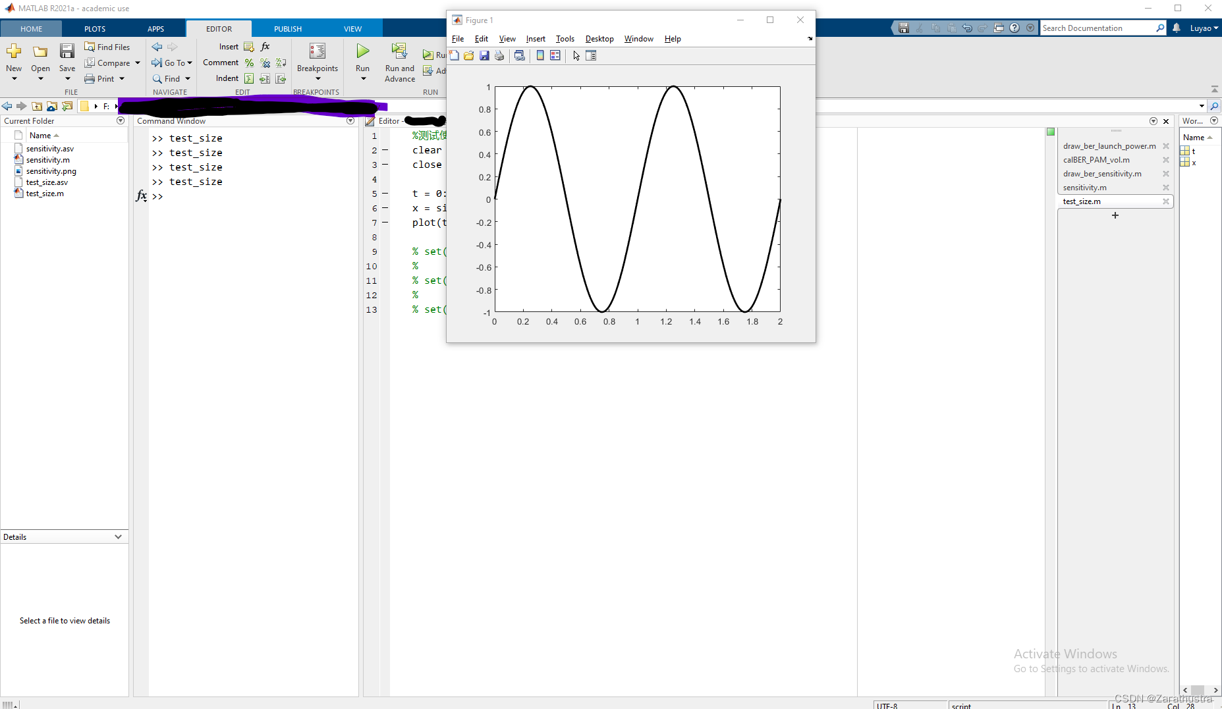The height and width of the screenshot is (709, 1222).
Task: Click Open Property Inspector icon in Figure 1
Action: point(591,55)
